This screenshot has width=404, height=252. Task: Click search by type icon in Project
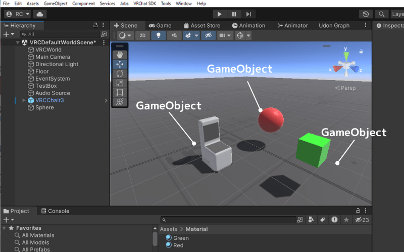[311, 220]
